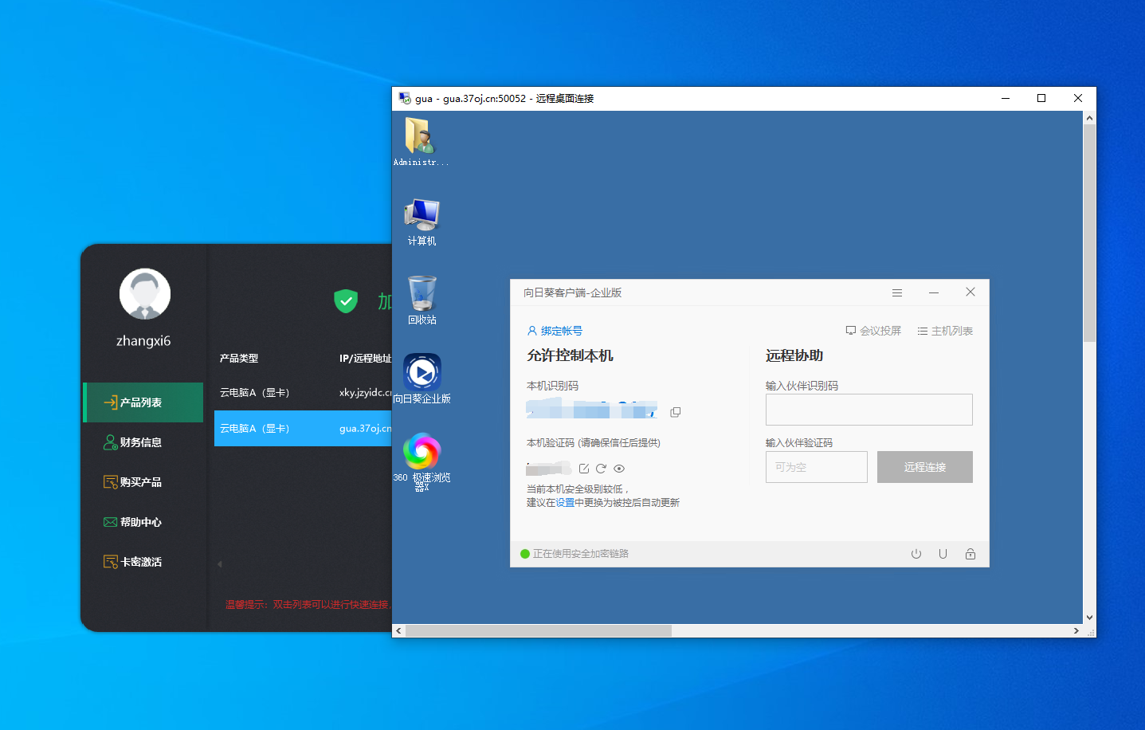This screenshot has width=1145, height=730.
Task: Click the remote desktop vertical scrollbar down arrow
Action: 1089,618
